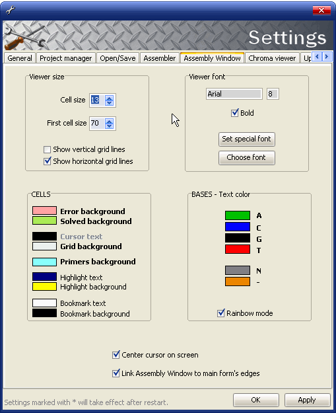Click the Arial font name field
This screenshot has width=336, height=413.
234,94
